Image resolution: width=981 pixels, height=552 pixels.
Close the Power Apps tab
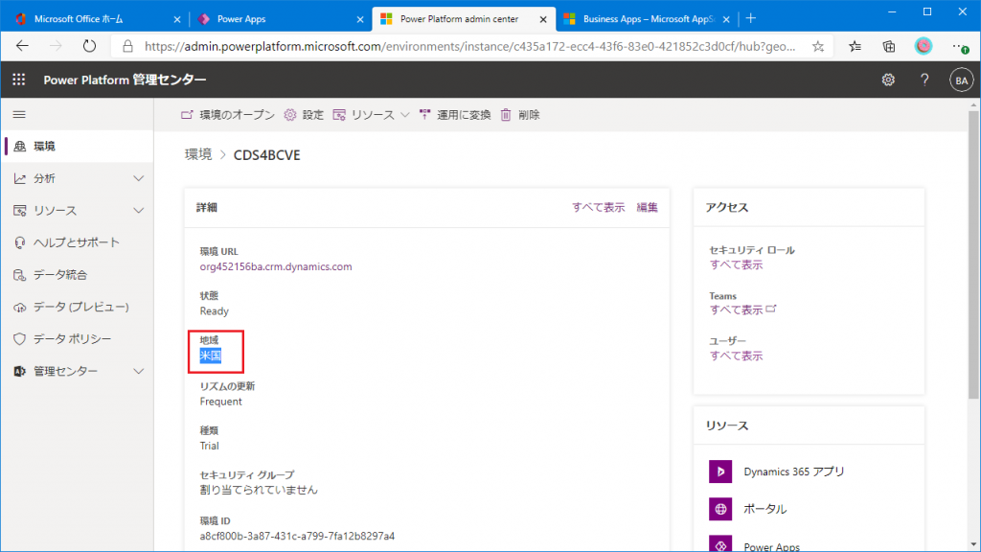(360, 19)
